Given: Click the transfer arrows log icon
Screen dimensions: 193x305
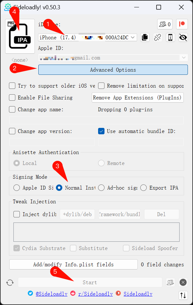Looking at the screenshot, I should 183,295.
